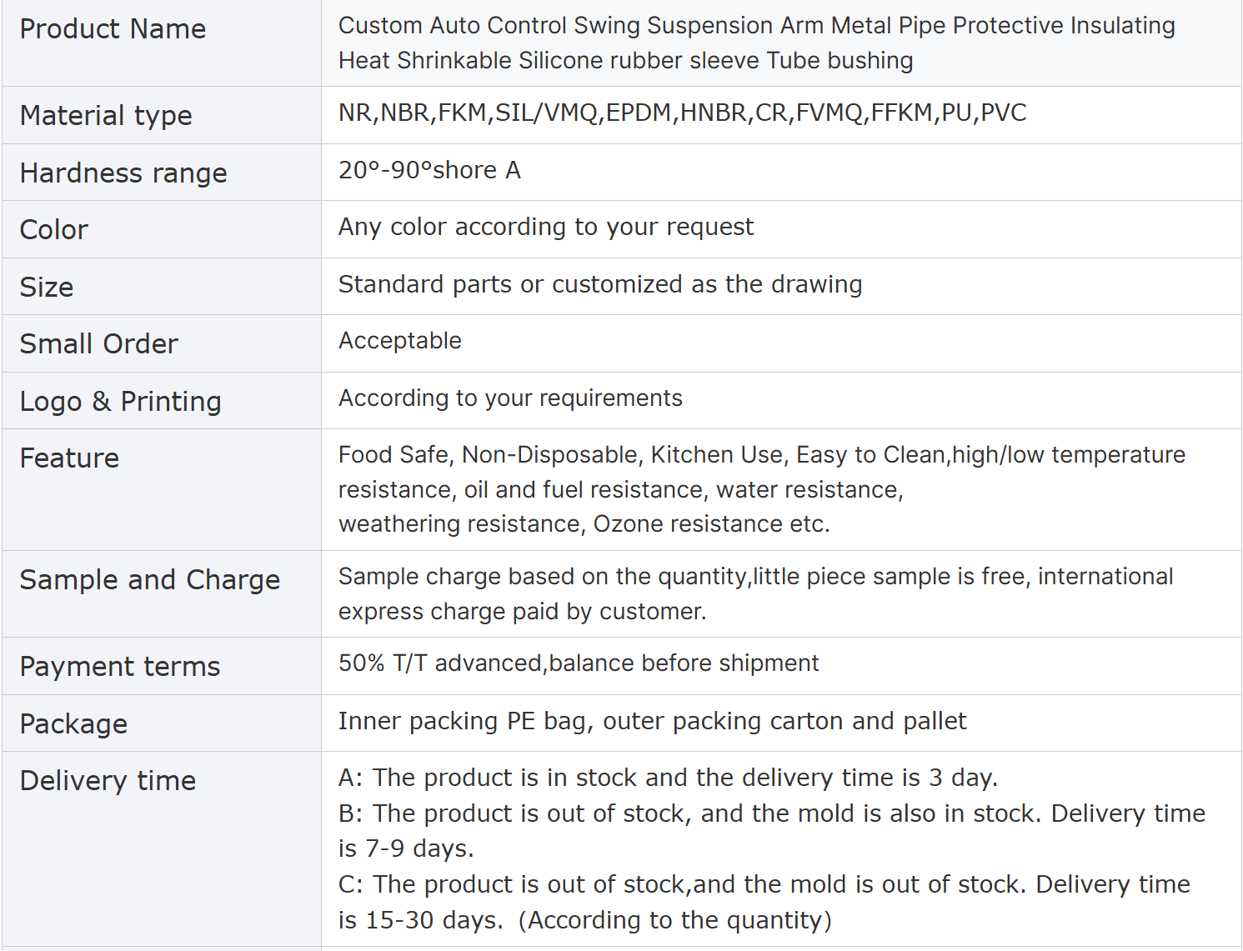Click the Sample and Charge label
This screenshot has height=951, width=1243.
pos(150,579)
